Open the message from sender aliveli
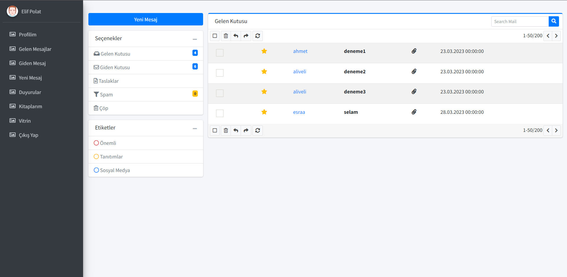 tap(299, 71)
